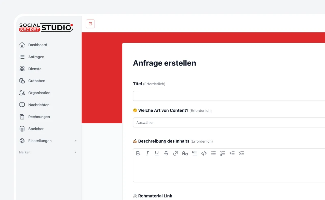Increase indentation with the indent icon

click(x=241, y=153)
